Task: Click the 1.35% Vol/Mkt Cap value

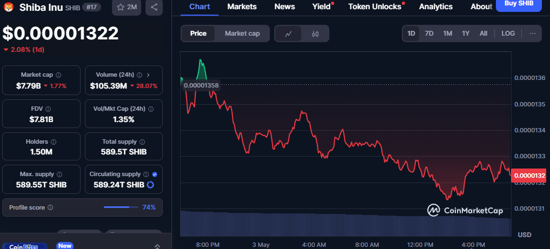Action: pyautogui.click(x=123, y=119)
